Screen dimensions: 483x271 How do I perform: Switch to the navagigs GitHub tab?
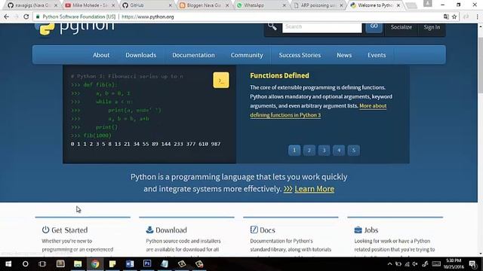tap(32, 5)
